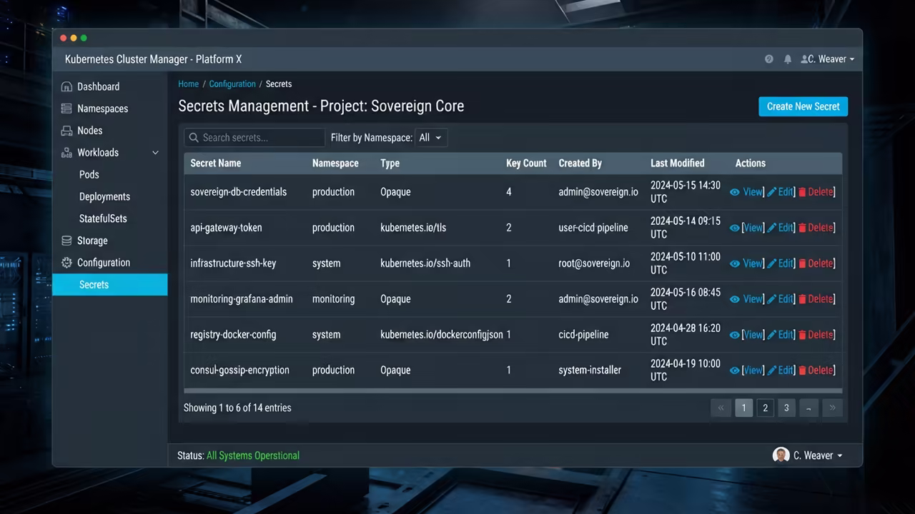Click "kubernetes.io/dockerconfigjson" type cell
This screenshot has width=915, height=514.
(x=442, y=335)
